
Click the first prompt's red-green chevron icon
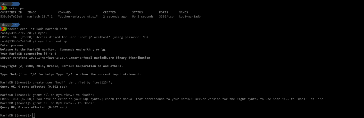4,8
